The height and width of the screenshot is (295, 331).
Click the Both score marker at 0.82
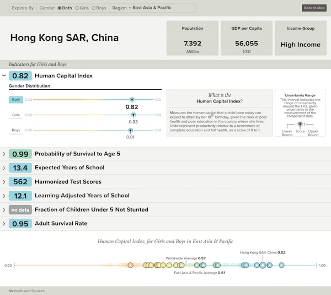132,99
